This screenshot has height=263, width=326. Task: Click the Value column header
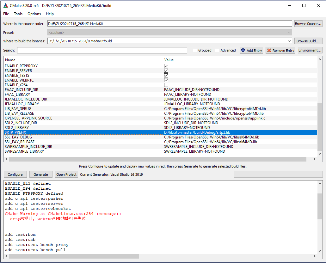169,60
